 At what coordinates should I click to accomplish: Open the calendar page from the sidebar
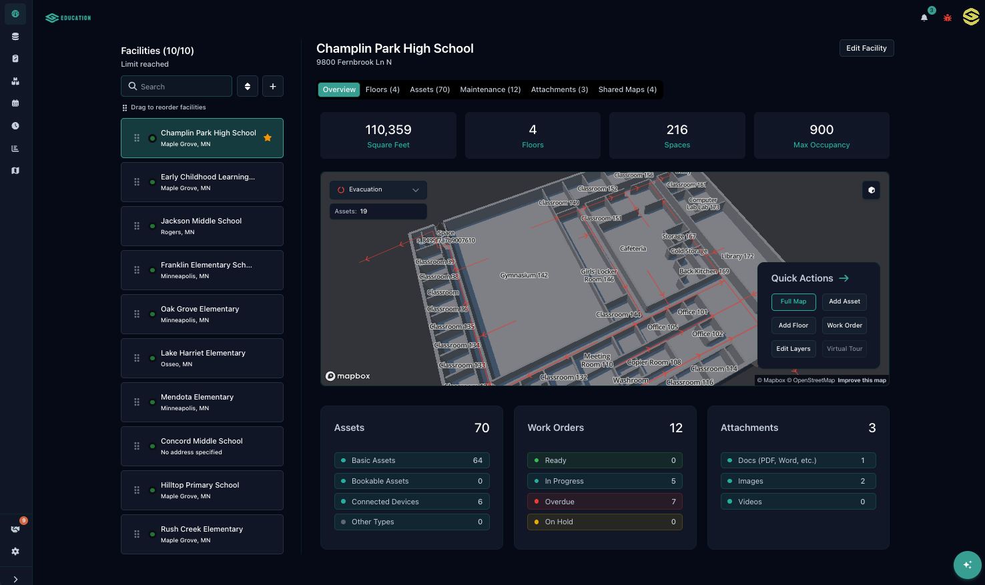point(15,103)
